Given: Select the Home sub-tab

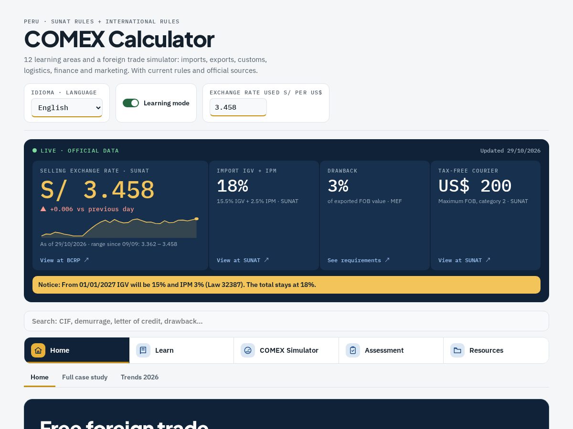Looking at the screenshot, I should coord(40,377).
